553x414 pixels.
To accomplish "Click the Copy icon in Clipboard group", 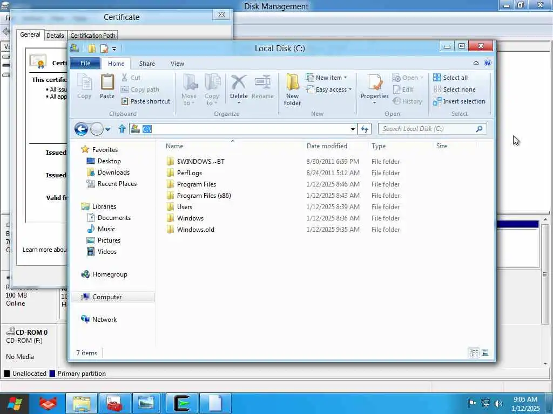I will (84, 87).
